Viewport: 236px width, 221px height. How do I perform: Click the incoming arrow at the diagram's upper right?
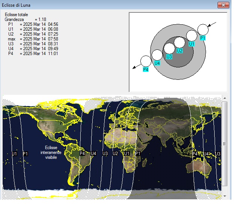[212, 25]
